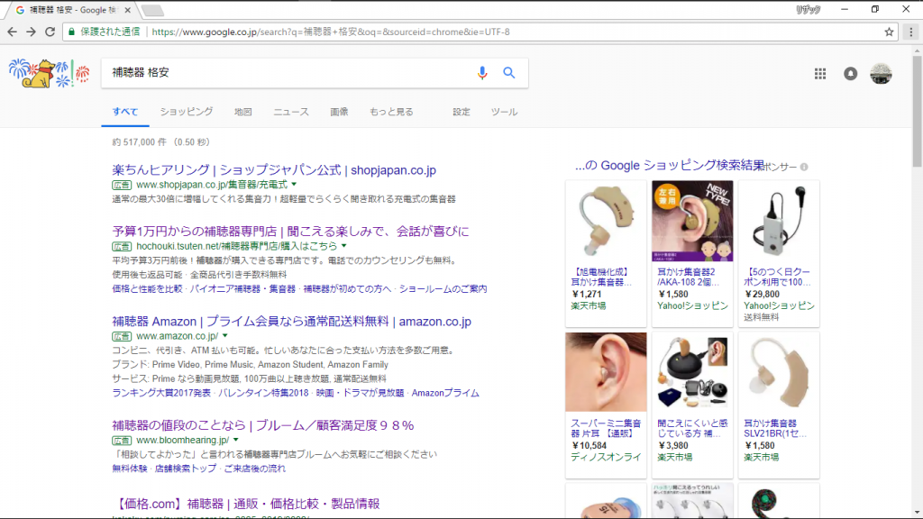Click the Google doodle logo
923x519 pixels.
49,73
